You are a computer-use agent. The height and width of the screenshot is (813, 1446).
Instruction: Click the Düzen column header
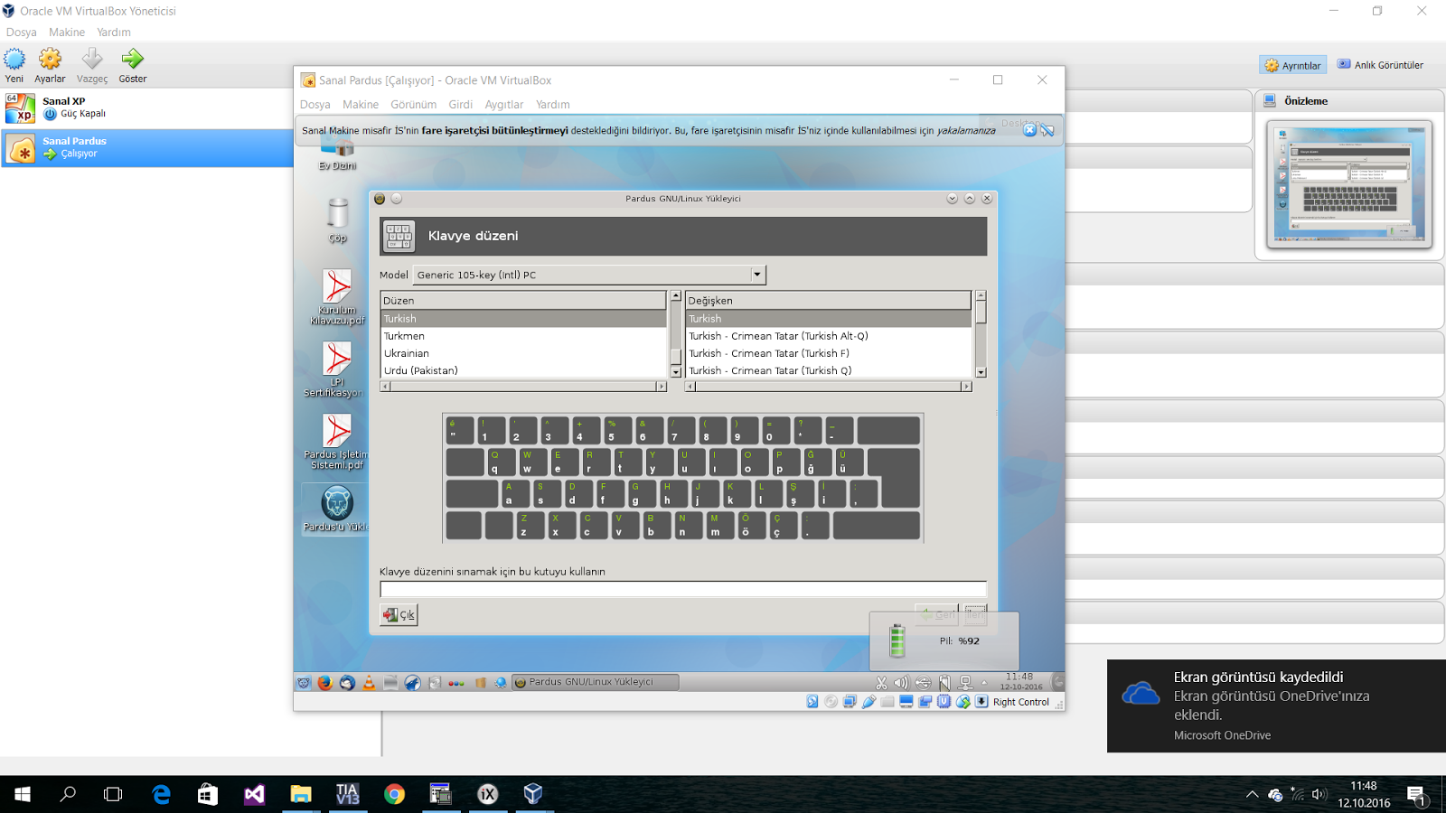(523, 301)
